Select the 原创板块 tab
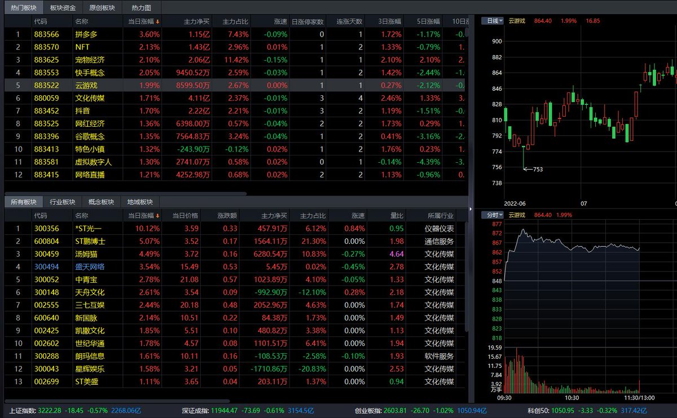The width and height of the screenshot is (677, 418). pos(102,8)
